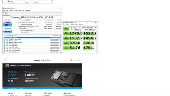Click the Firmware value field
Image resolution: width=170 pixels, height=96 pixels.
(x=33, y=20)
